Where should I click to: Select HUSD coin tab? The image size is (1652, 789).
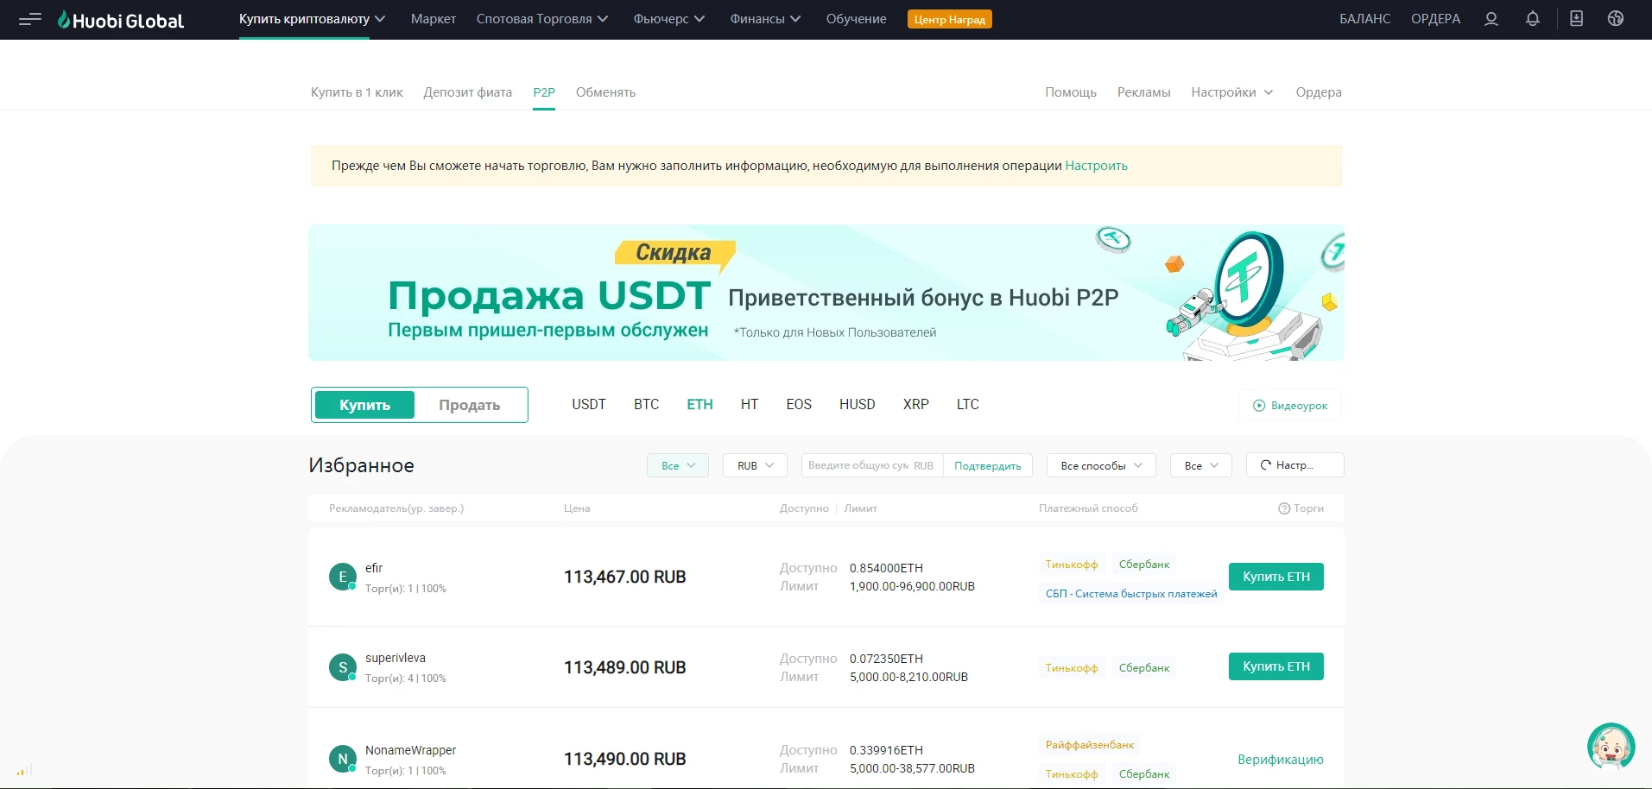[x=858, y=404]
